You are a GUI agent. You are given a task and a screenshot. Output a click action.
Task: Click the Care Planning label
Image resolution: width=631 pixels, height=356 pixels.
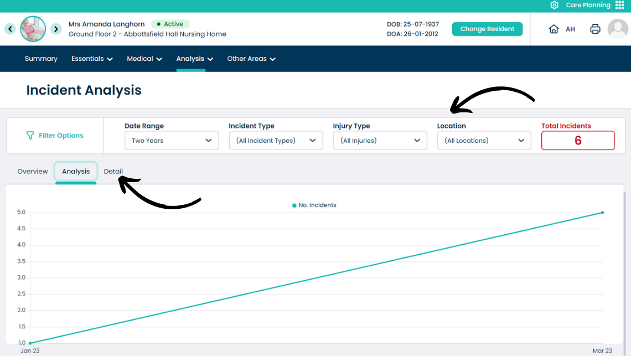tap(588, 5)
